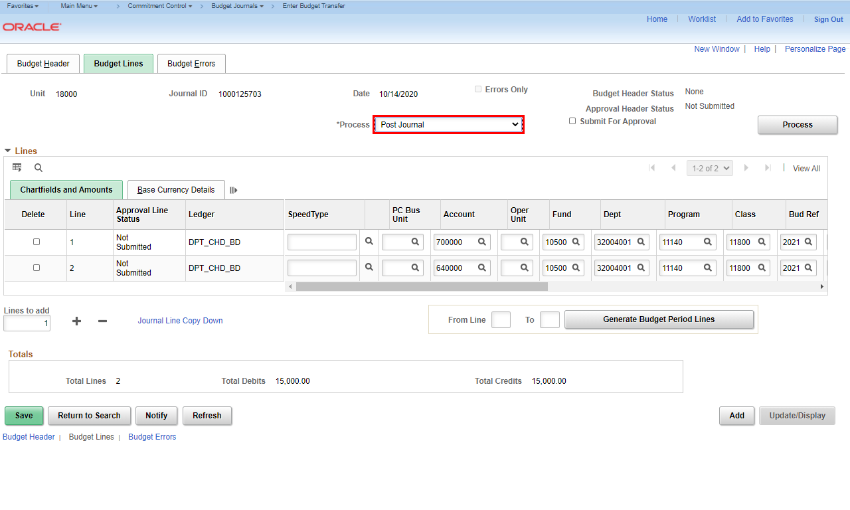850x510 pixels.
Task: Add lines with the plus icon
Action: (x=77, y=321)
